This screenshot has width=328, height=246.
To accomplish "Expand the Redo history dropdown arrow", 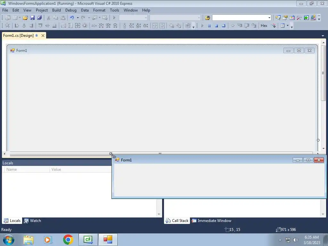I will pyautogui.click(x=89, y=18).
